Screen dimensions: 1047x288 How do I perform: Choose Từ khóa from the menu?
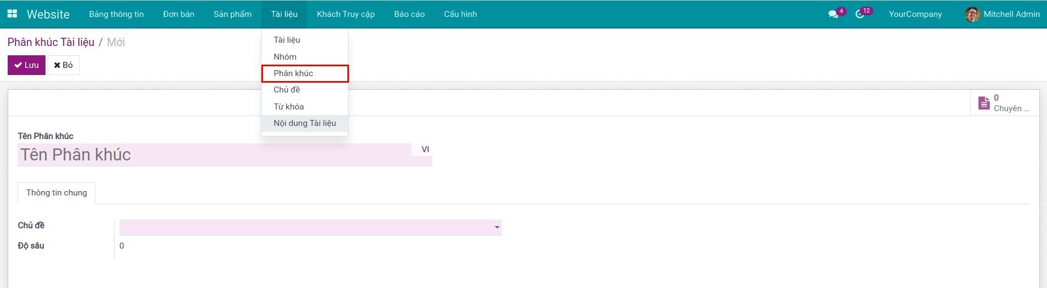pyautogui.click(x=289, y=107)
